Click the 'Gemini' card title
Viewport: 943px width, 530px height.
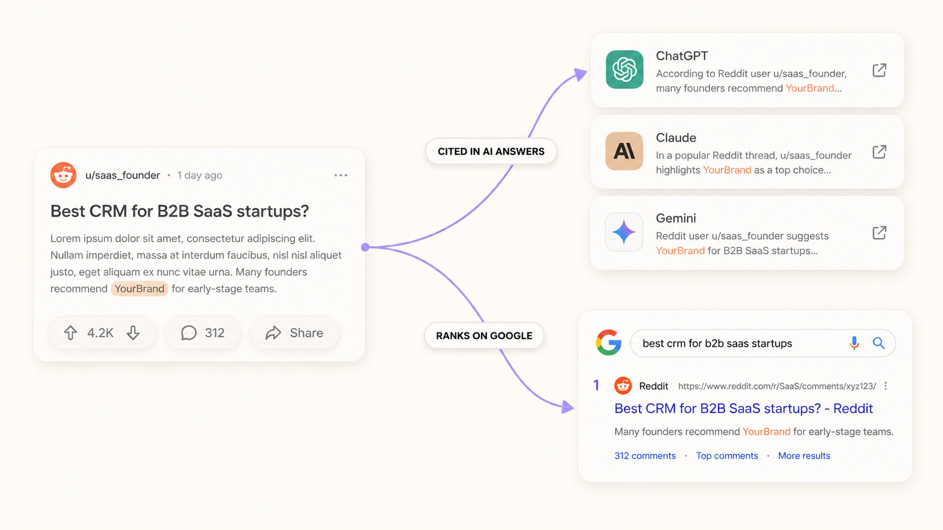676,218
